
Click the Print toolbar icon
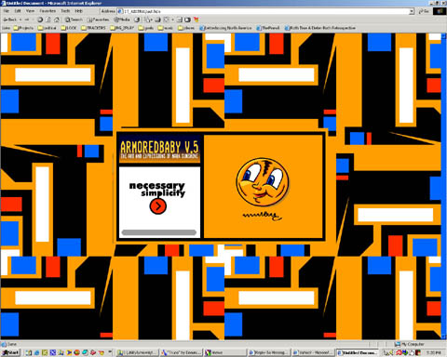pyautogui.click(x=157, y=20)
